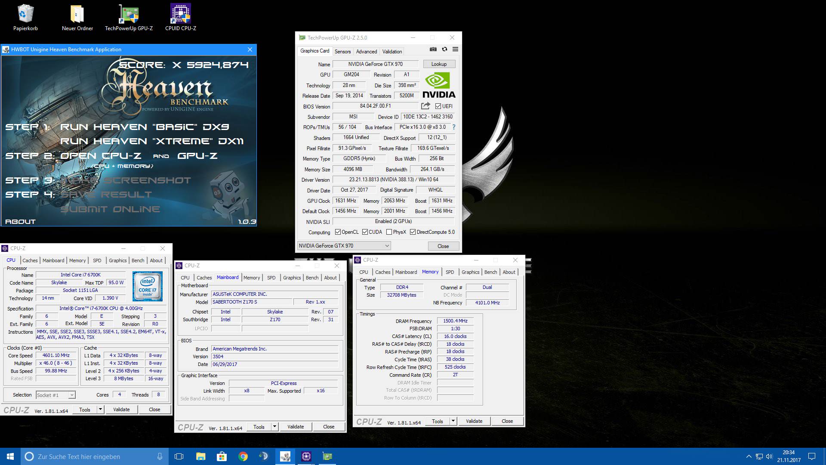826x465 pixels.
Task: Open the Validation tab in GPU-Z
Action: (x=392, y=51)
